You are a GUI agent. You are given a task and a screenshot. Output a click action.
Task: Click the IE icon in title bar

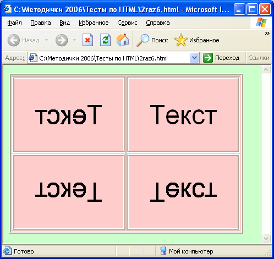(x=8, y=9)
